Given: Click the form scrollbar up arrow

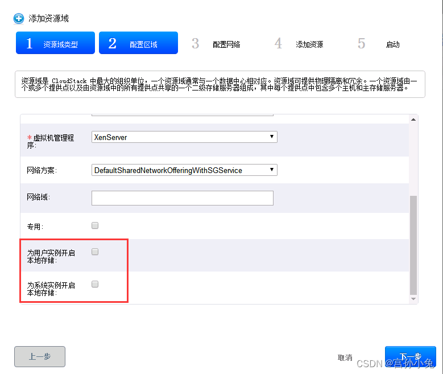Looking at the screenshot, I should (x=413, y=120).
